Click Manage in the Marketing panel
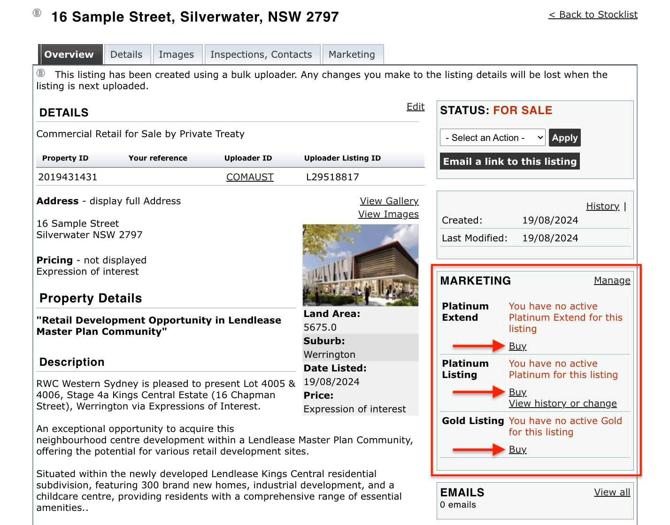Screen dimensions: 670x525 click(x=612, y=280)
